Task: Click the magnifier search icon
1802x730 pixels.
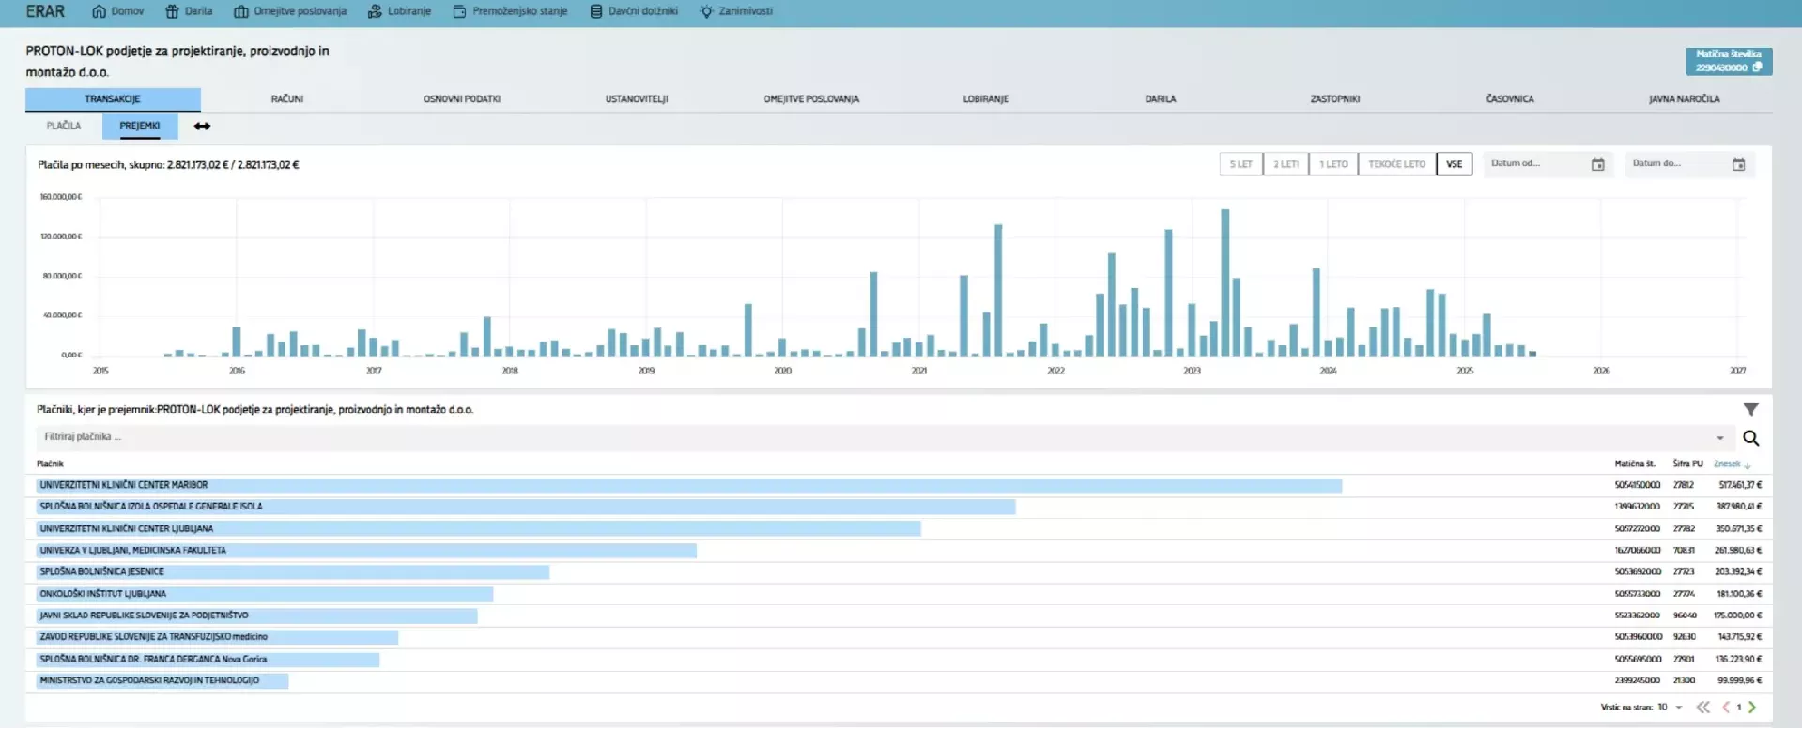Action: [1750, 438]
